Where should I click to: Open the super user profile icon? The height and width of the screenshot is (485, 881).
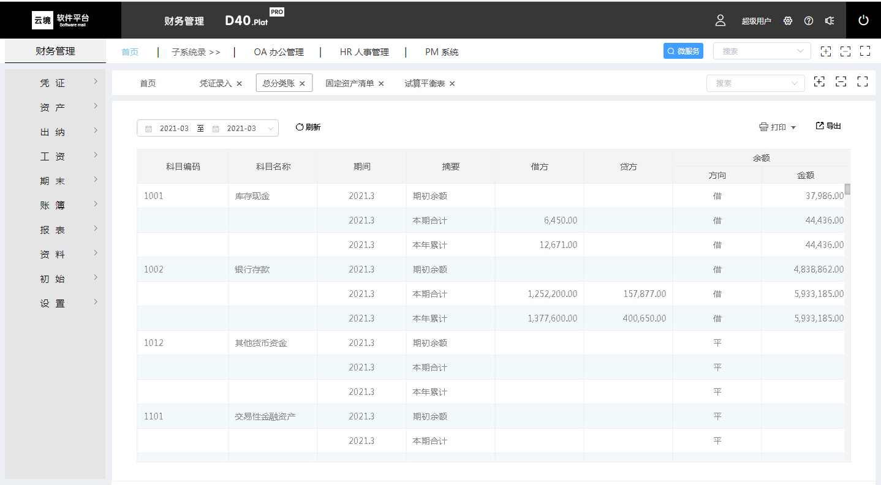click(720, 20)
